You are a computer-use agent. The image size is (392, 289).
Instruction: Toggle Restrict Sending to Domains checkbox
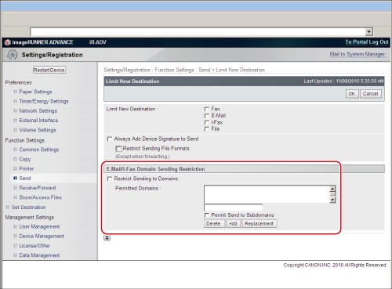(x=110, y=179)
